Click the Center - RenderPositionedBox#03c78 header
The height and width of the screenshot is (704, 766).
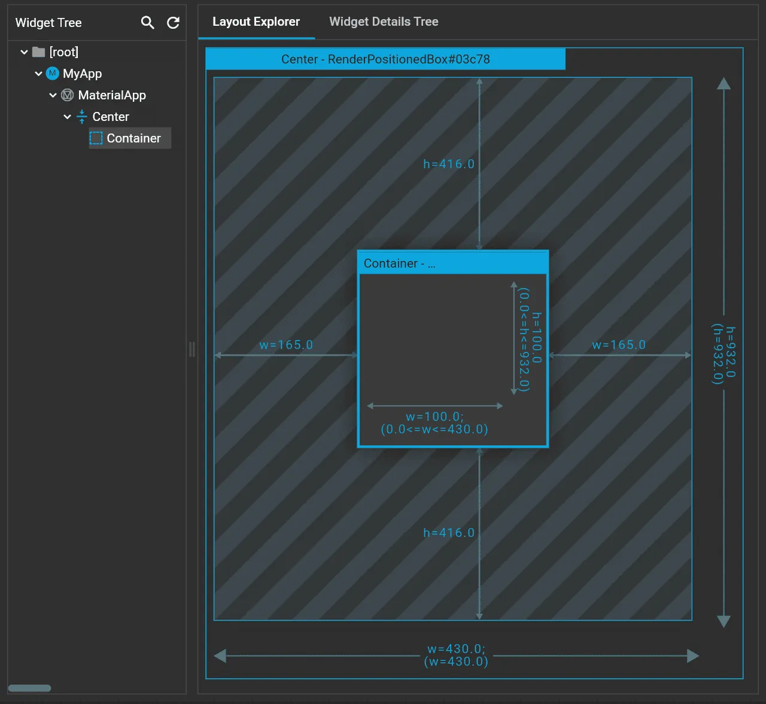click(385, 59)
